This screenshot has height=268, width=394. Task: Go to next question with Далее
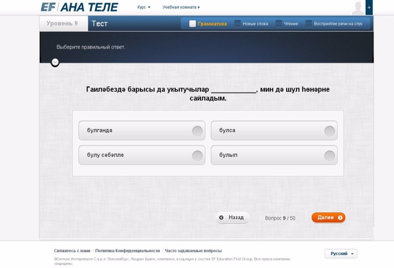coord(328,218)
